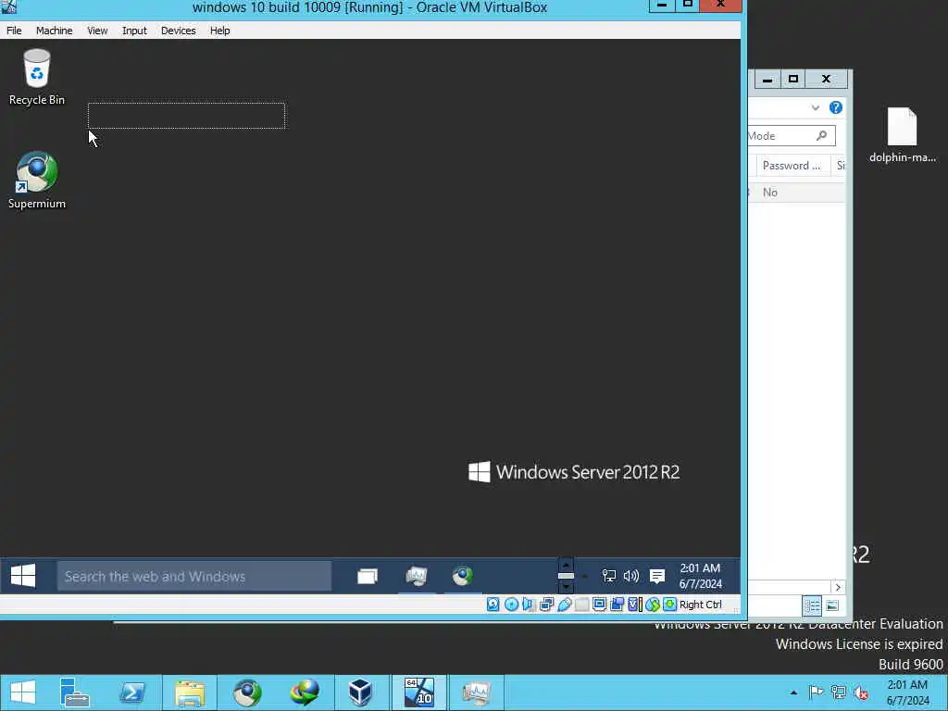Click host network tray icon
This screenshot has width=948, height=711.
coord(839,692)
